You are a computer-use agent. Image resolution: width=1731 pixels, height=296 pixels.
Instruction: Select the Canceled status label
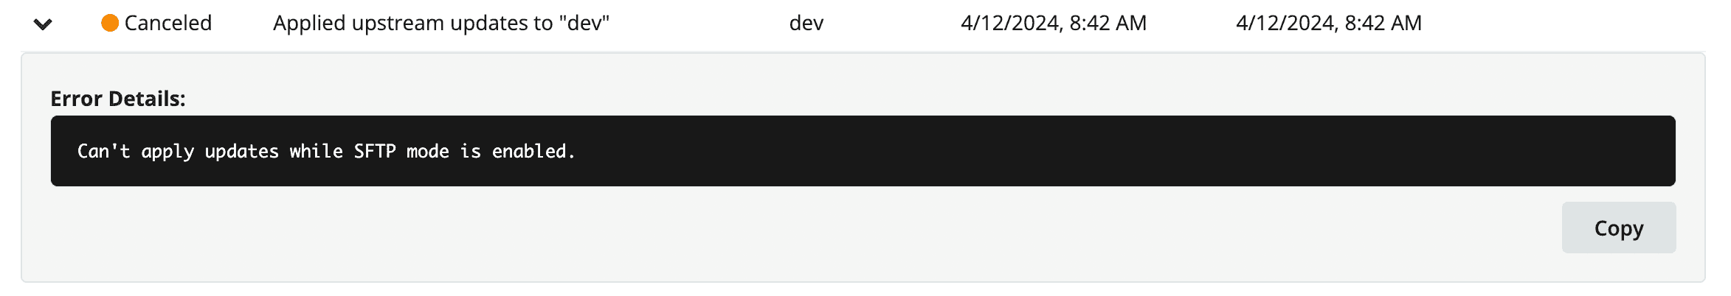coord(167,23)
